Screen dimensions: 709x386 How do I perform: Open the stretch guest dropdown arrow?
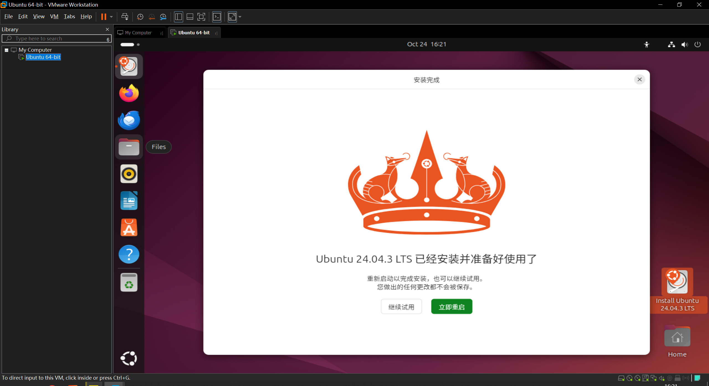[x=240, y=17]
